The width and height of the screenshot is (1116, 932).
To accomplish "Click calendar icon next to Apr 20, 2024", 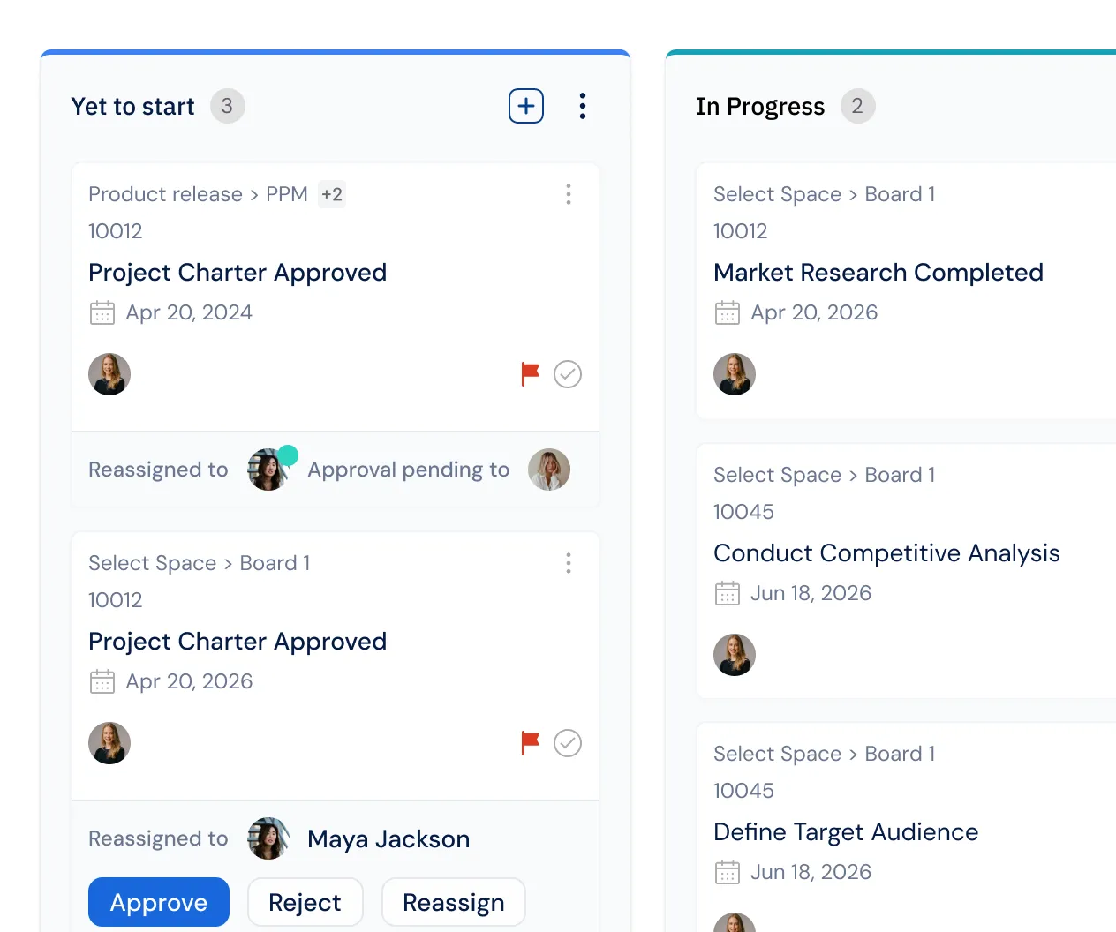I will coord(102,313).
